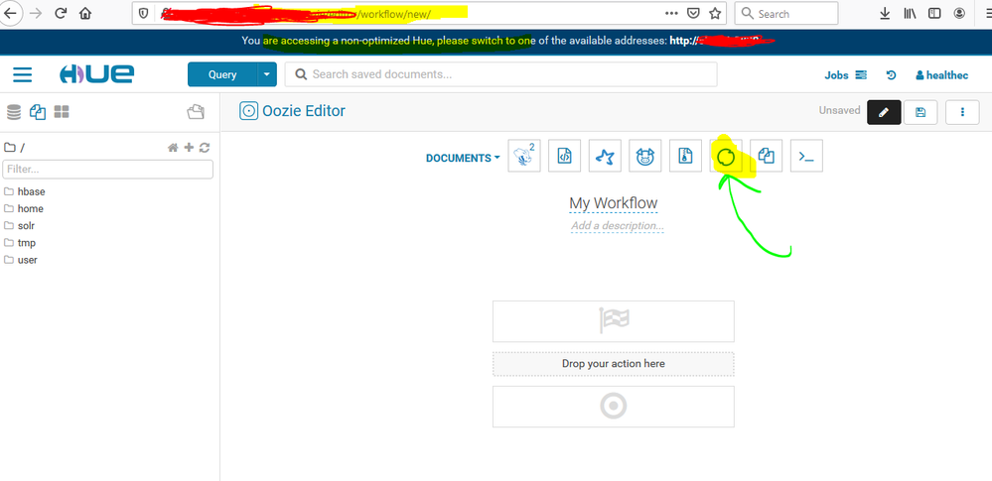The width and height of the screenshot is (992, 481).
Task: Go to home directory in file panel
Action: (x=172, y=147)
